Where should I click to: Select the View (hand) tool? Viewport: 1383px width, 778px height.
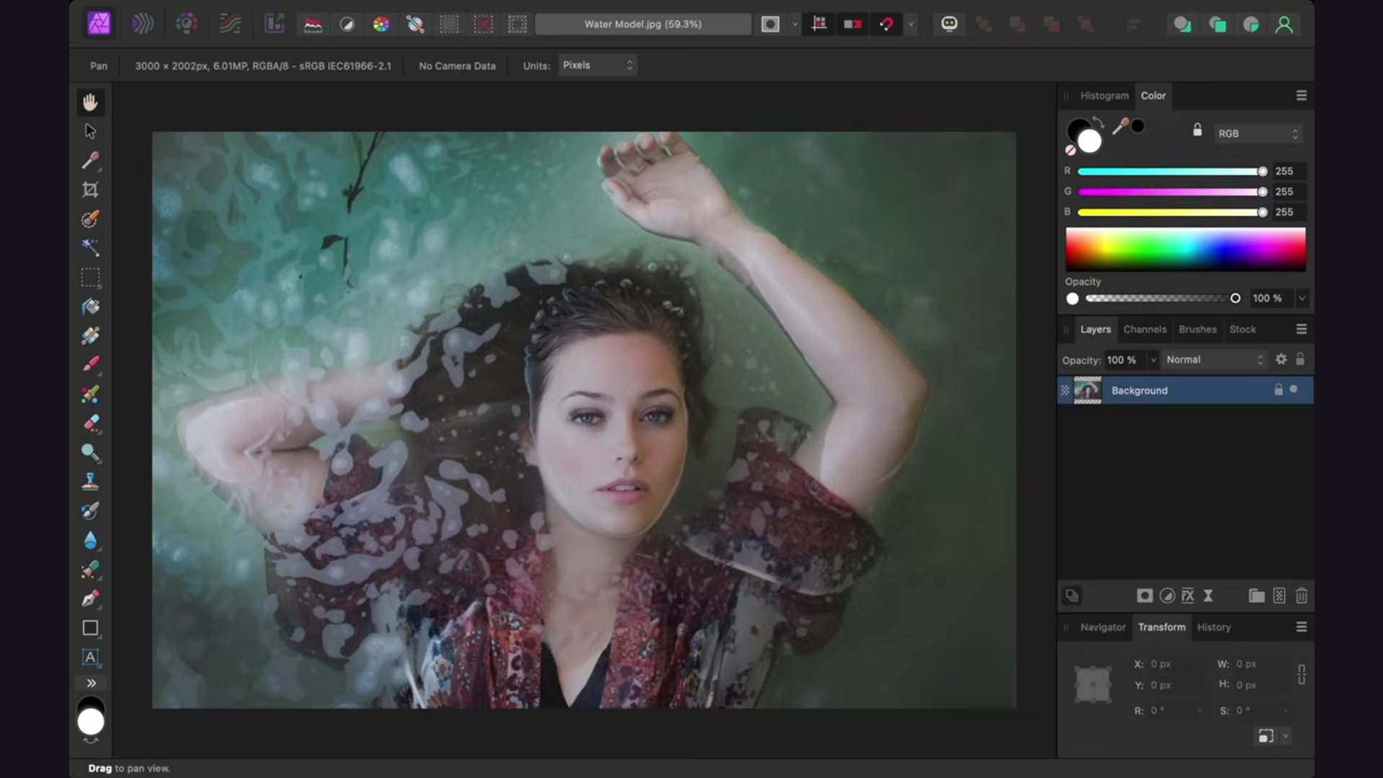coord(90,102)
